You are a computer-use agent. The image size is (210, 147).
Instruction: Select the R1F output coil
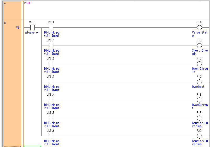199,118
